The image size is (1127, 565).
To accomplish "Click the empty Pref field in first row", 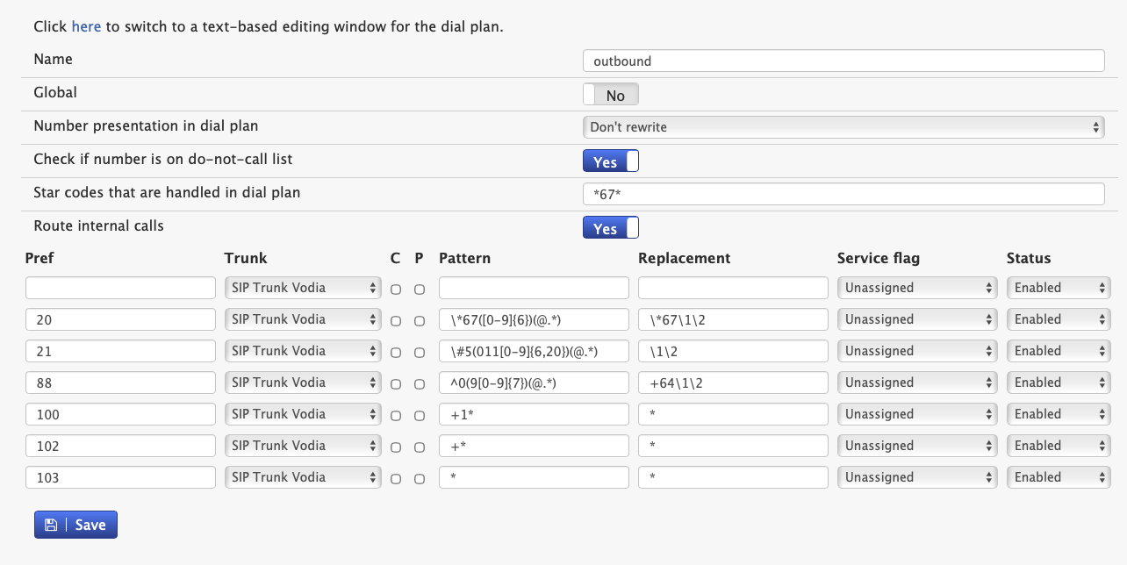I will (x=120, y=288).
